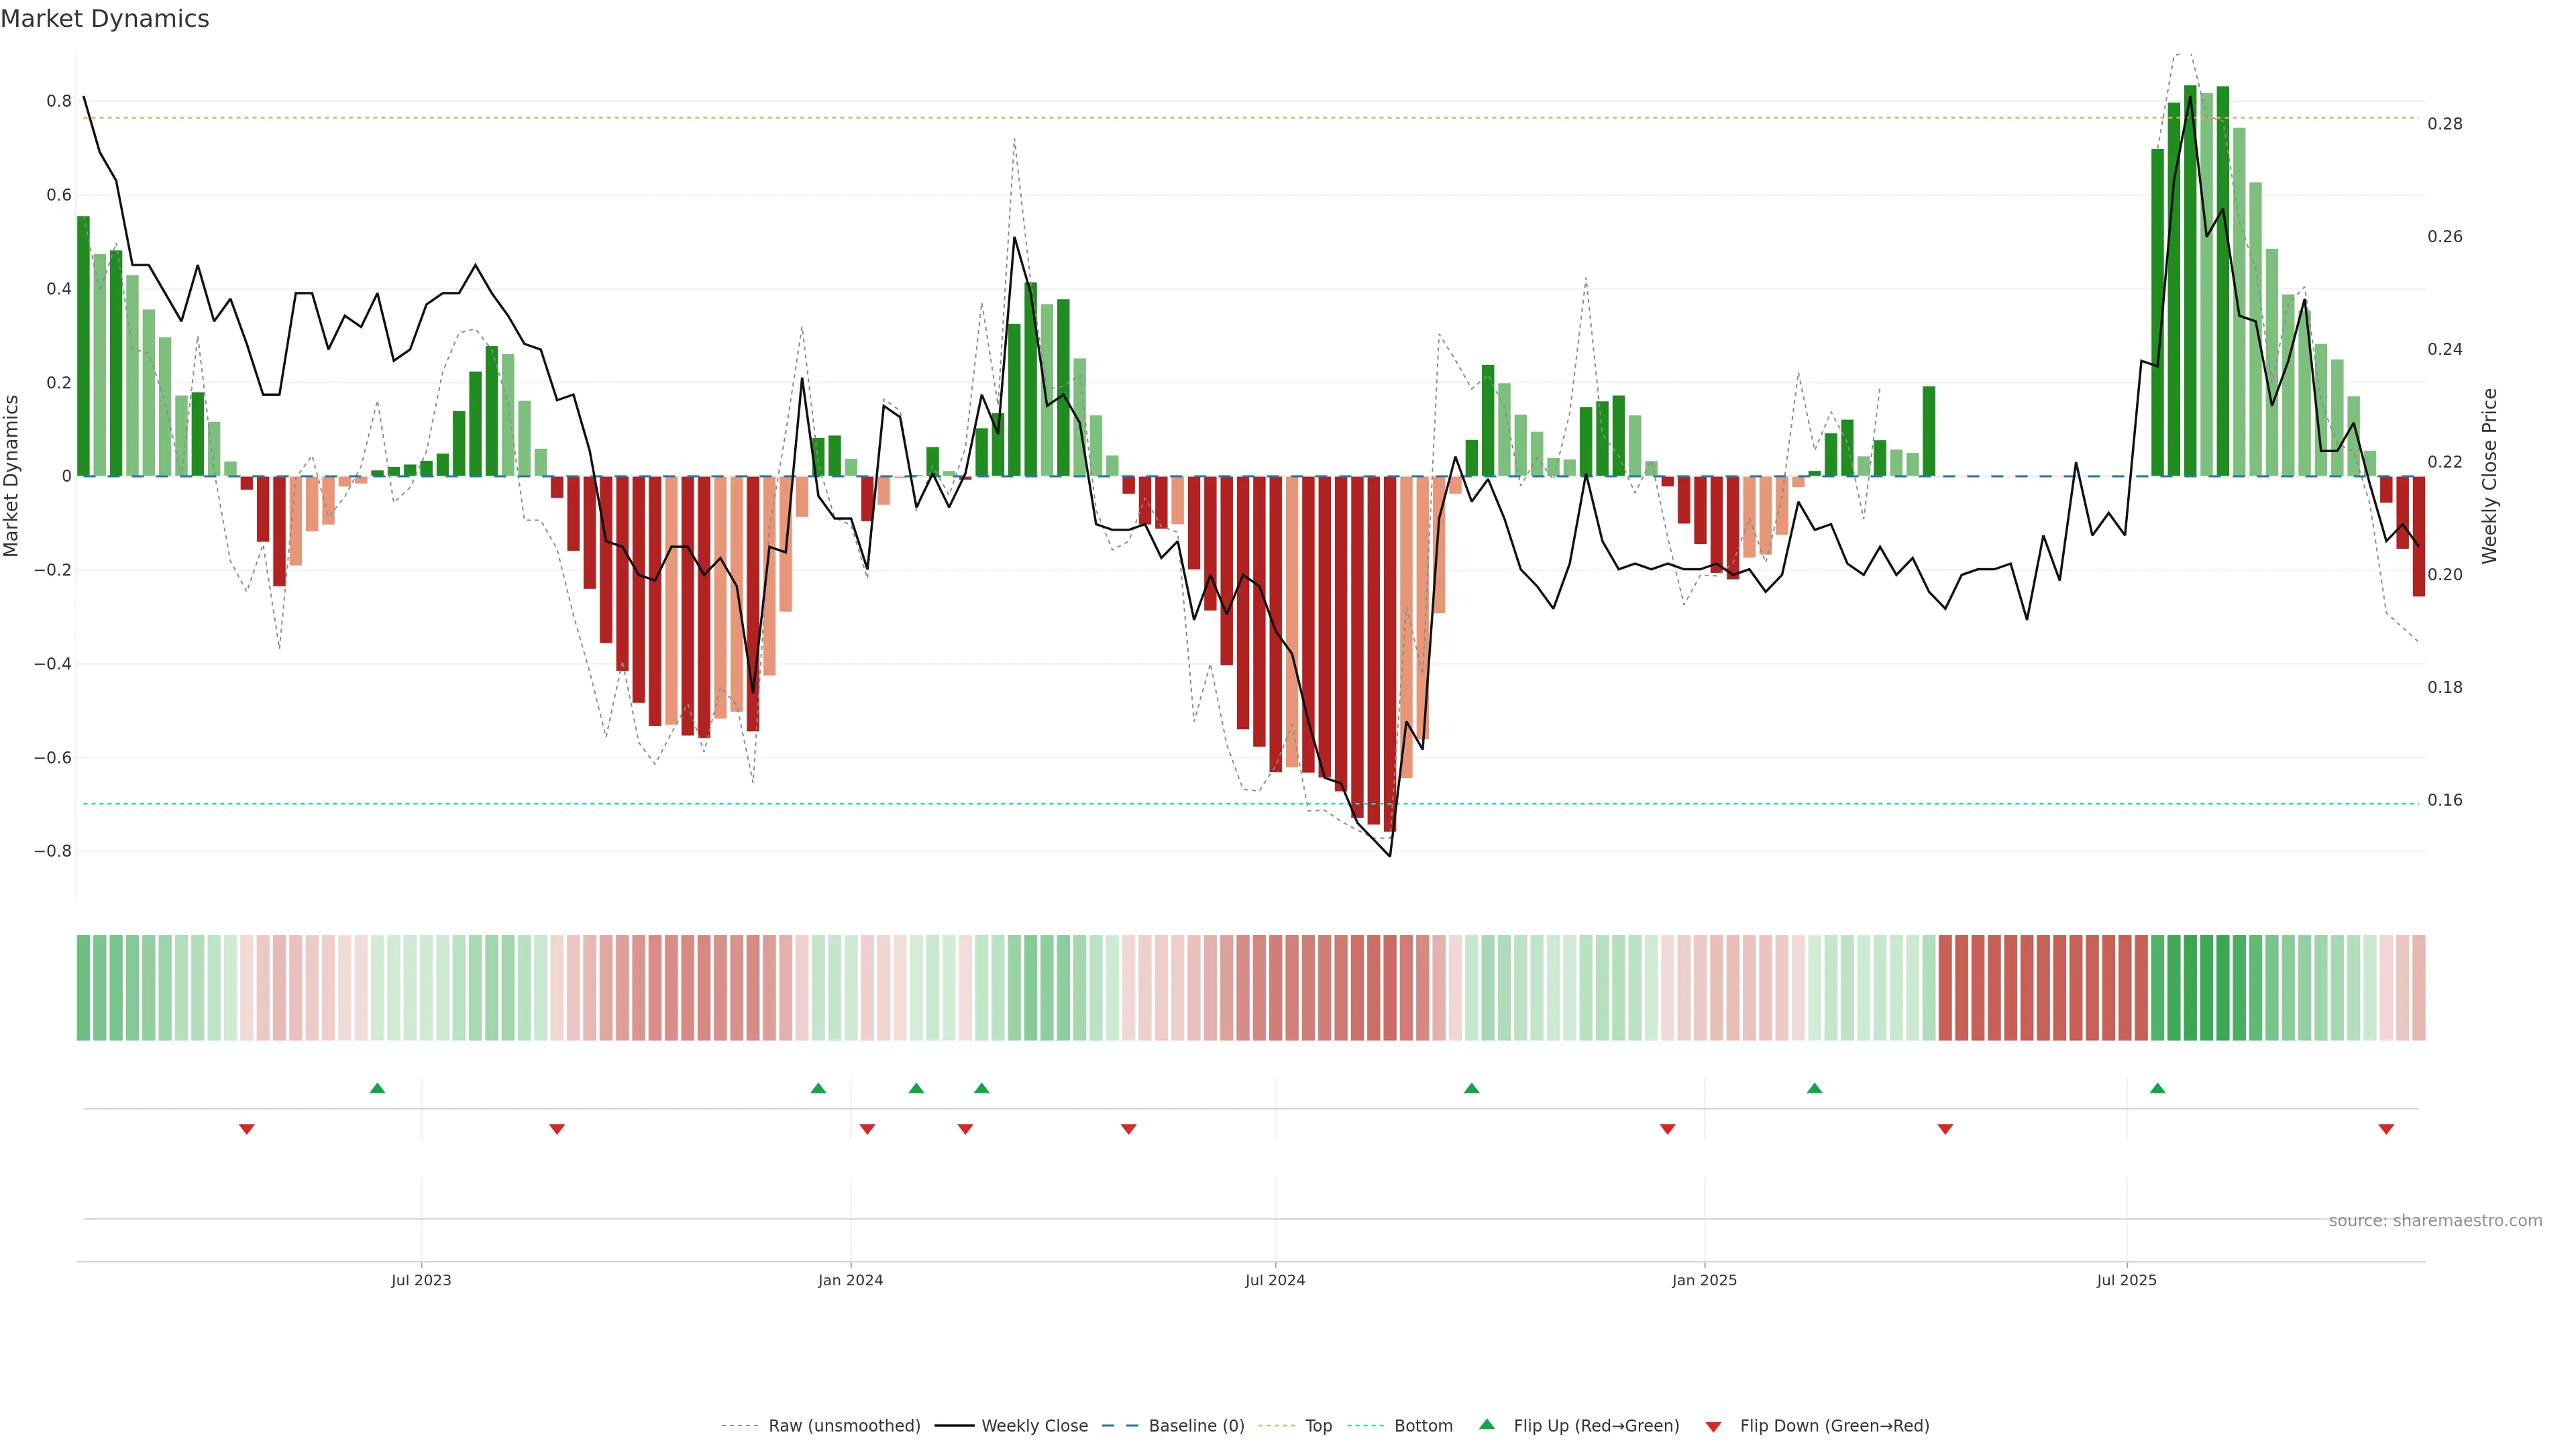Screen dimensions: 2576x1449
Task: Click the Market Dynamics chart title
Action: pos(105,19)
